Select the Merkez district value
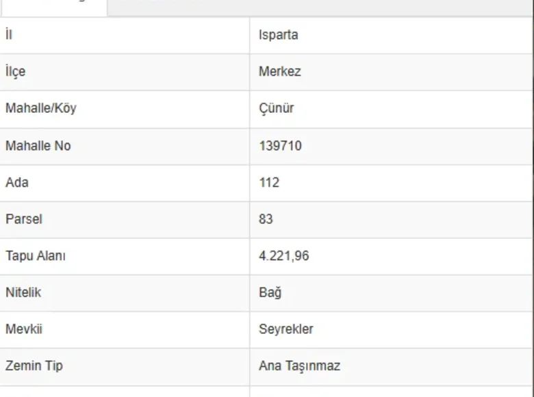The image size is (534, 397). 279,71
